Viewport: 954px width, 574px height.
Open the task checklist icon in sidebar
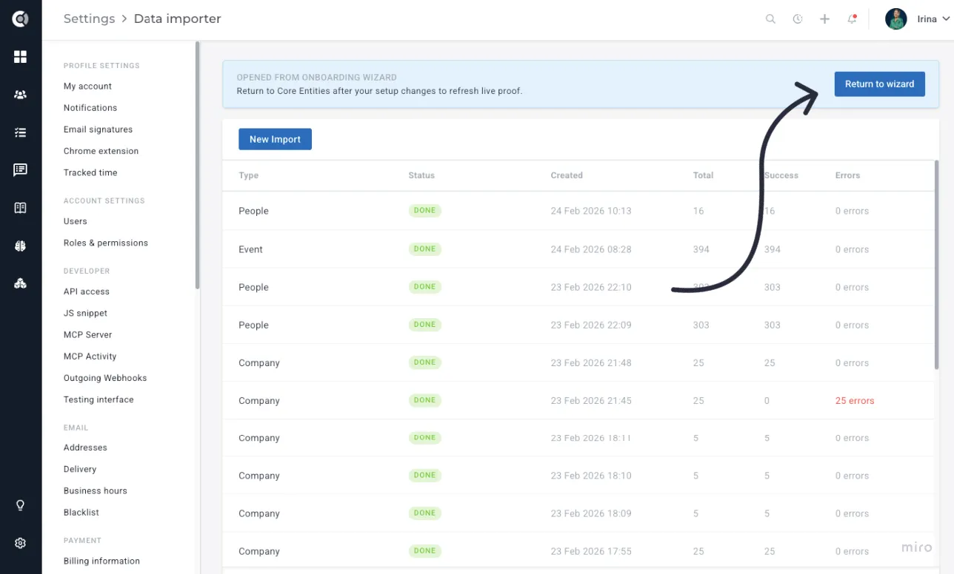tap(20, 132)
